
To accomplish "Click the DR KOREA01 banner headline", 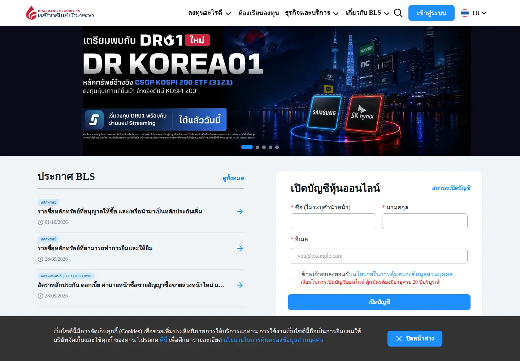I will (173, 64).
